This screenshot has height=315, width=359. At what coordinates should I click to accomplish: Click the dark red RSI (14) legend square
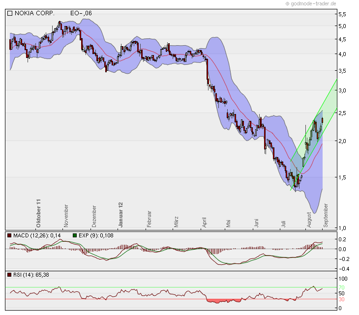[9, 275]
